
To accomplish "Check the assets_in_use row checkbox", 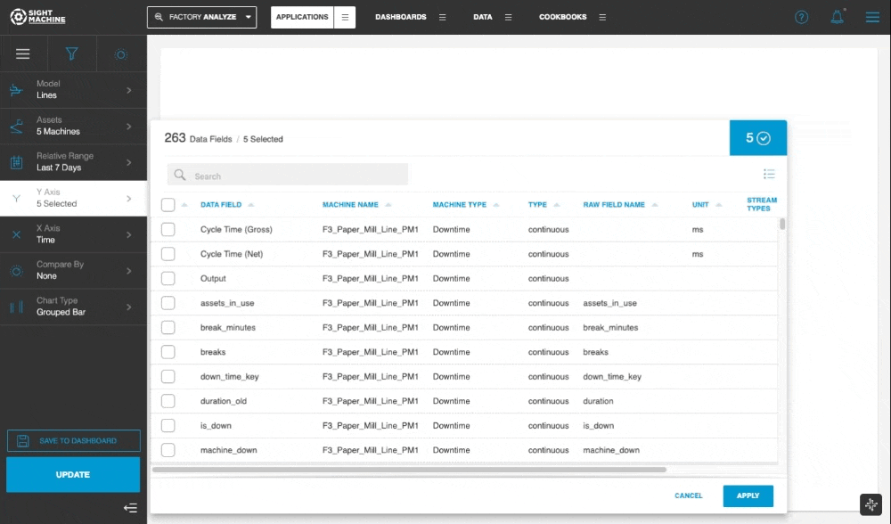I will (x=168, y=303).
